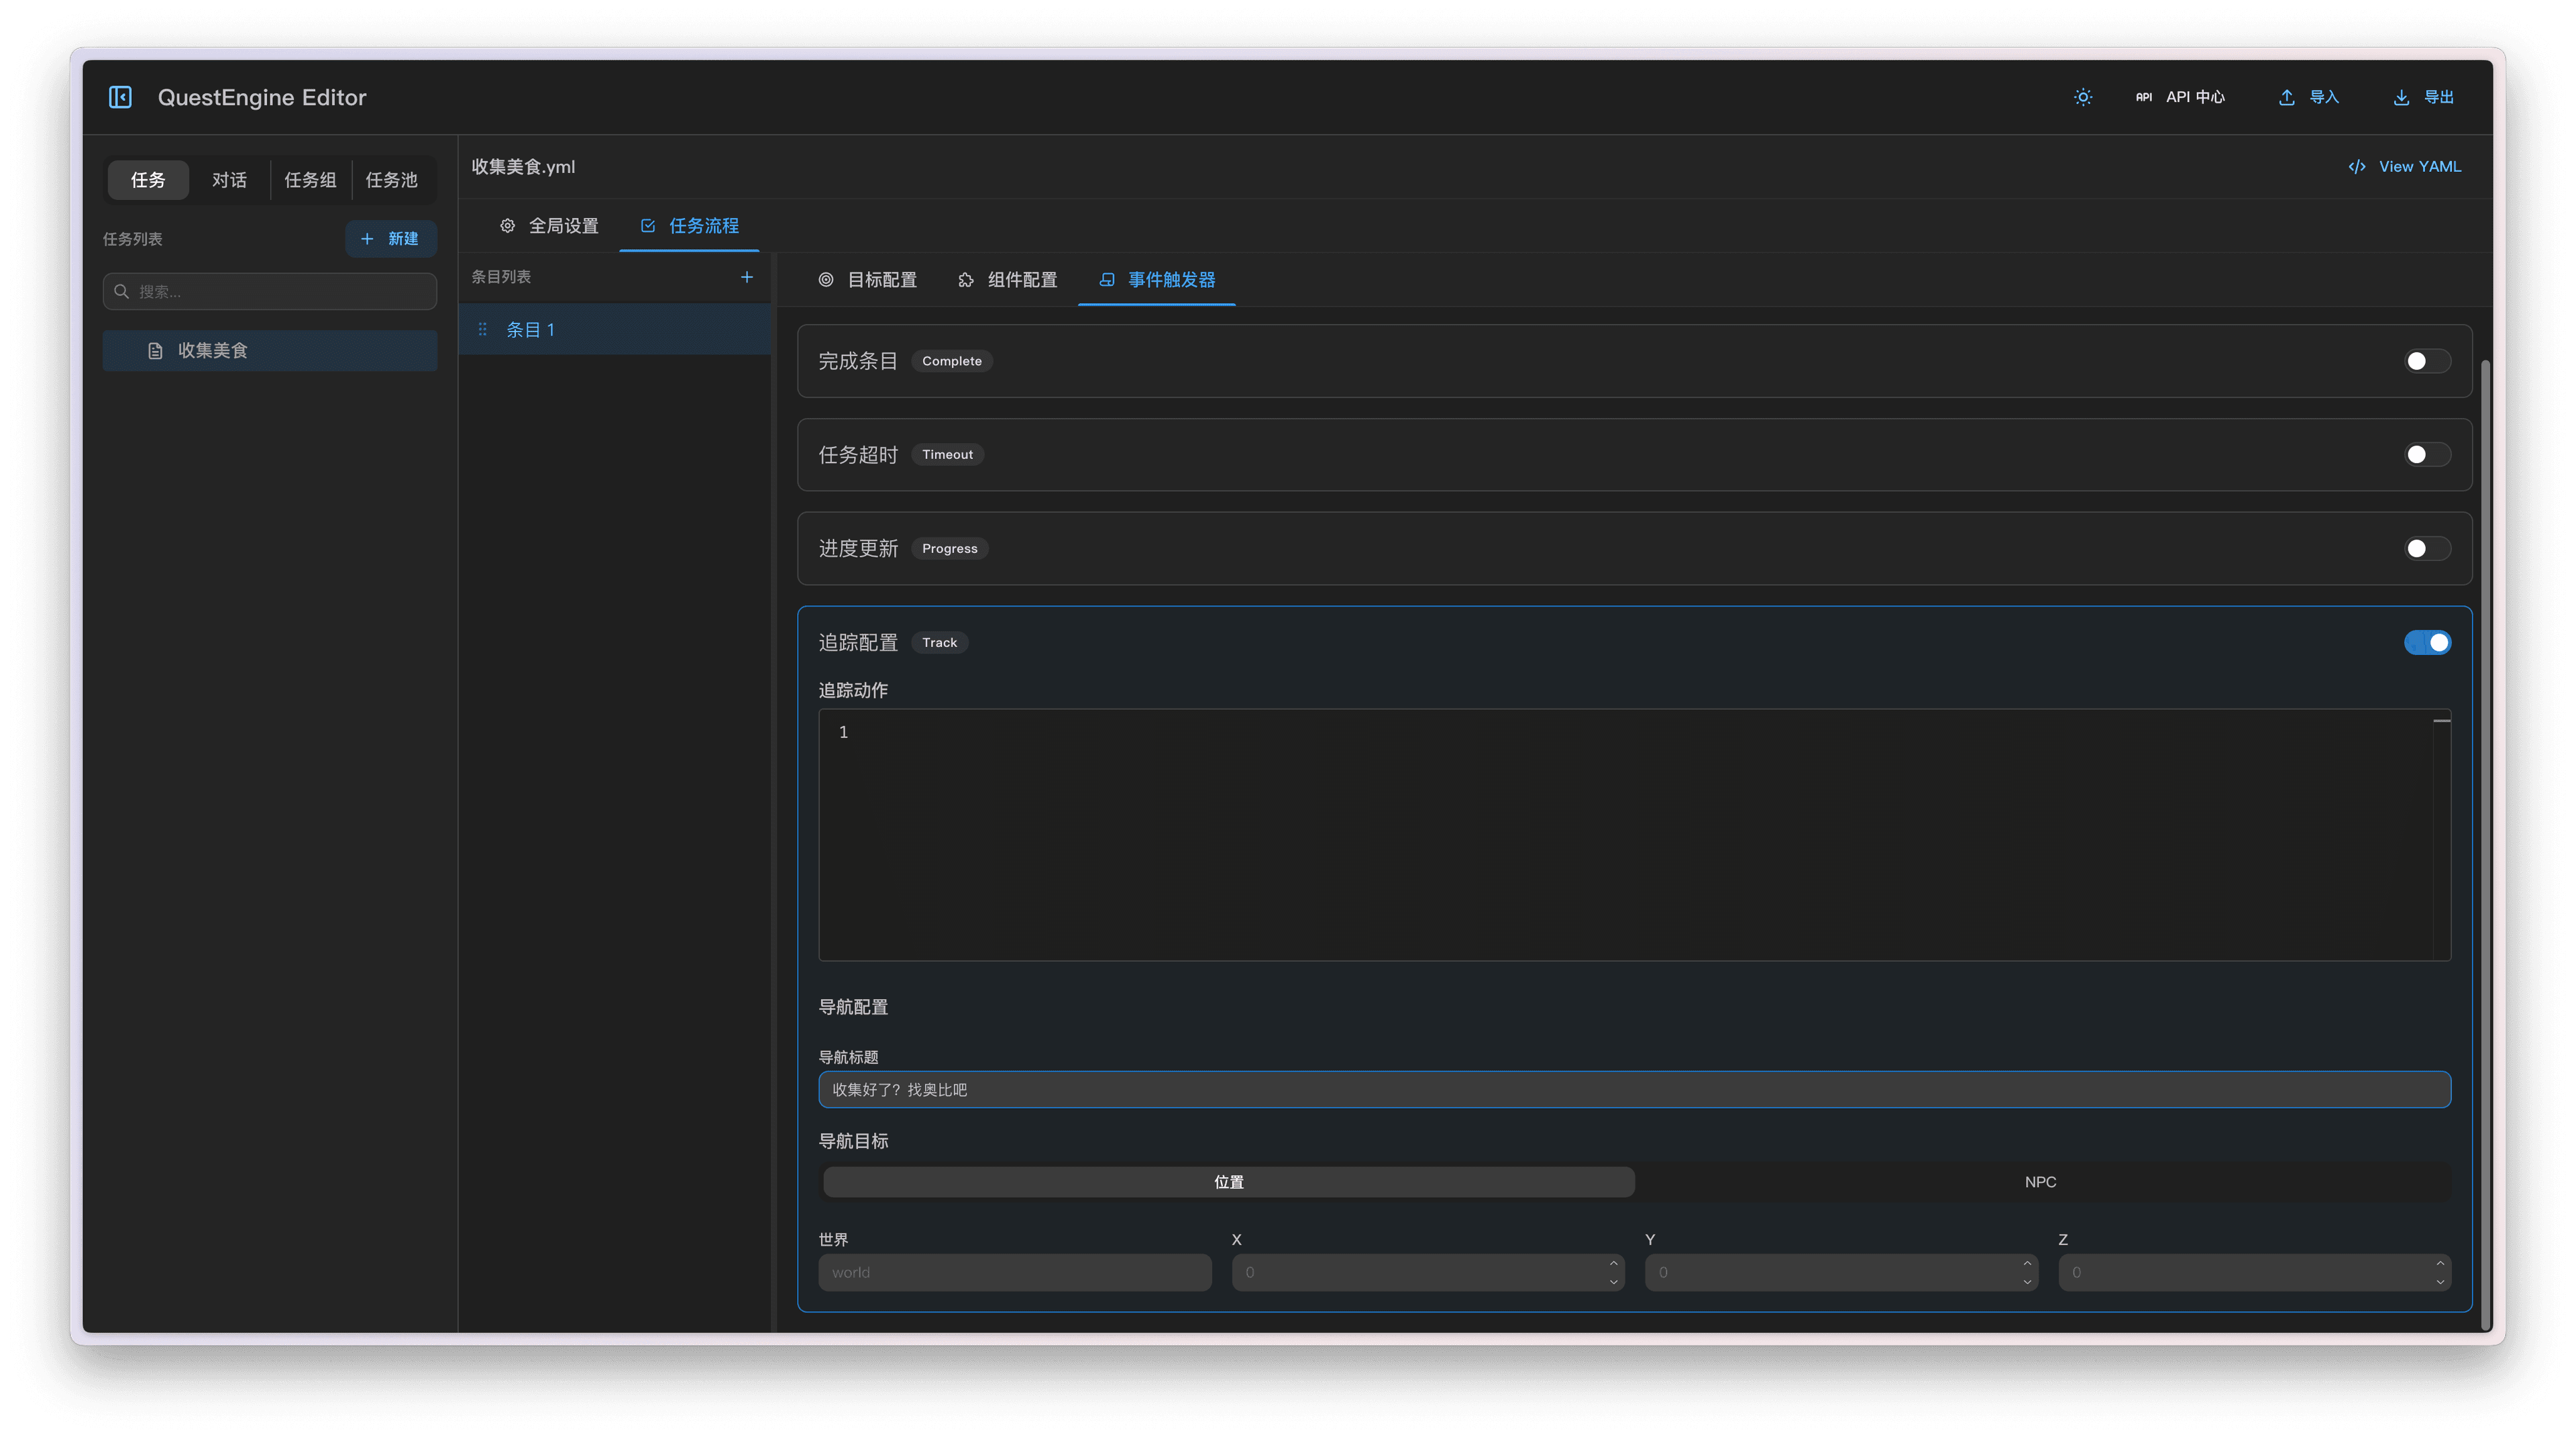Increment the Z coordinate stepper

(2440, 1263)
